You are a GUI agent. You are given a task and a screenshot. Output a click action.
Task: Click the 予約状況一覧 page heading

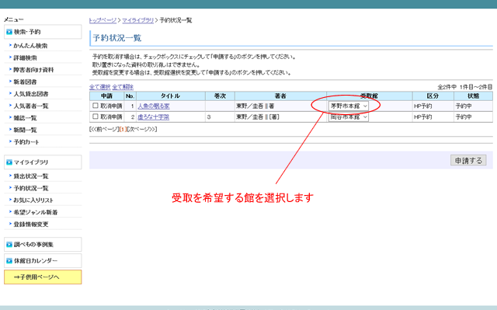[x=117, y=38]
